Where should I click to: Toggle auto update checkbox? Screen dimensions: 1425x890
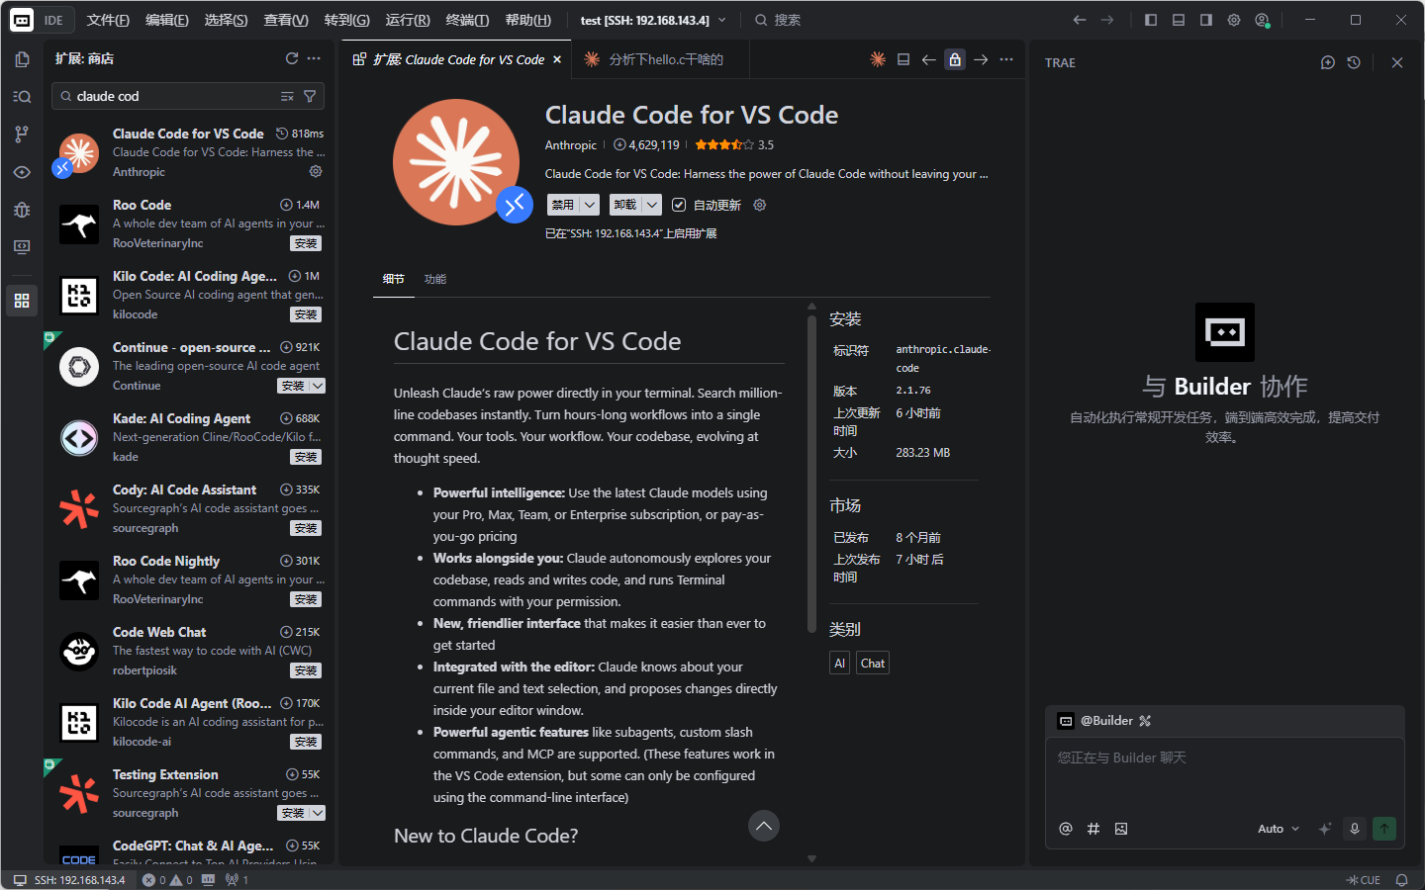[x=679, y=205]
